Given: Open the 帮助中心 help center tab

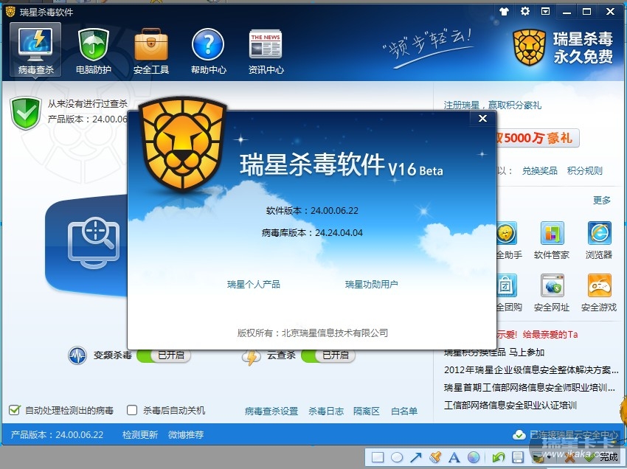Looking at the screenshot, I should pyautogui.click(x=208, y=51).
